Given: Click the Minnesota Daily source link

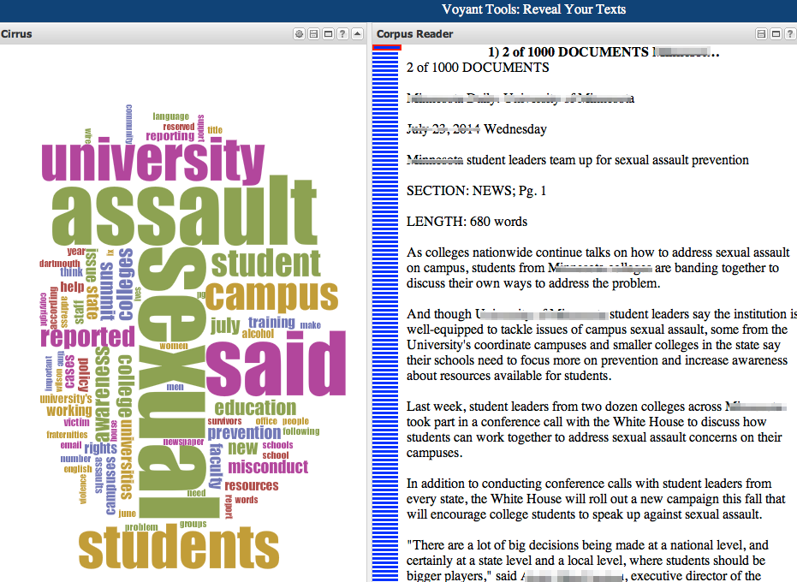Looking at the screenshot, I should pos(518,98).
